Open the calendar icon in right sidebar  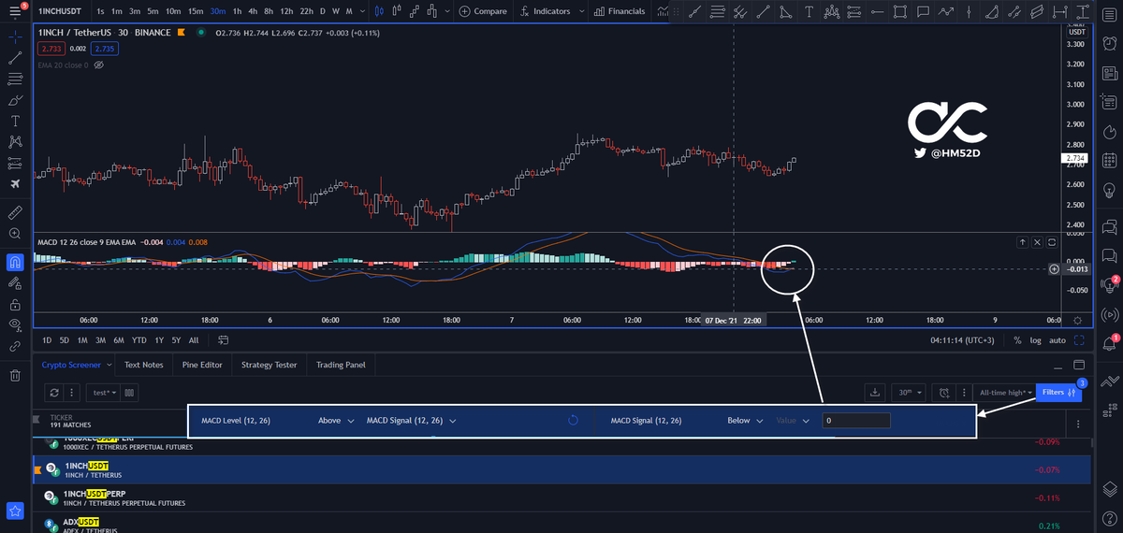[x=1109, y=159]
